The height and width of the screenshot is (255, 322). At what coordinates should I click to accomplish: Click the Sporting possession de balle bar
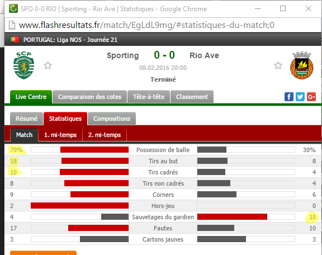point(80,150)
